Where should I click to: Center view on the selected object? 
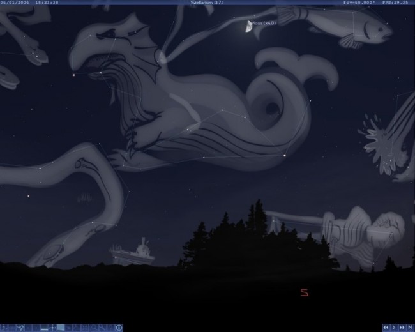coord(85,328)
